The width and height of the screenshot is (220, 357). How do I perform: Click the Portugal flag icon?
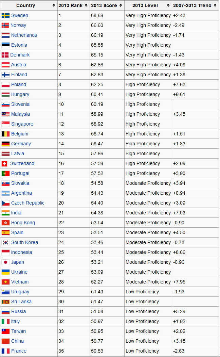point(5,174)
